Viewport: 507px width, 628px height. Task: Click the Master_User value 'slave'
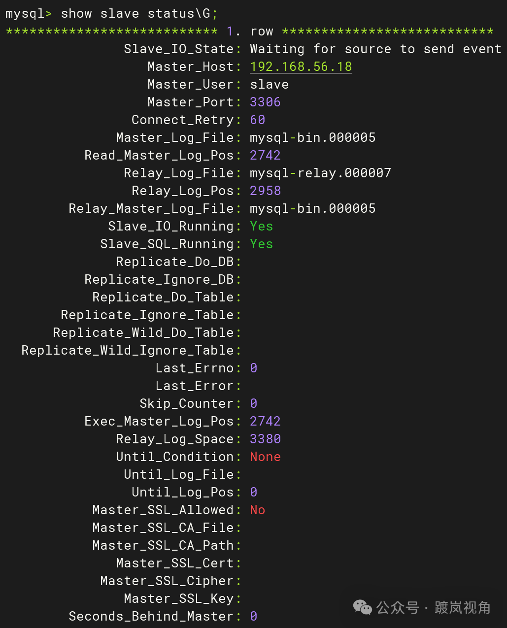(x=269, y=84)
